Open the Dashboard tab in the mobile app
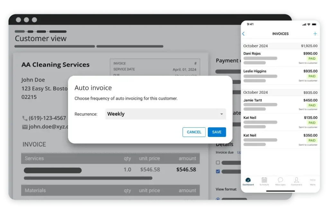329x217 pixels. (x=248, y=181)
